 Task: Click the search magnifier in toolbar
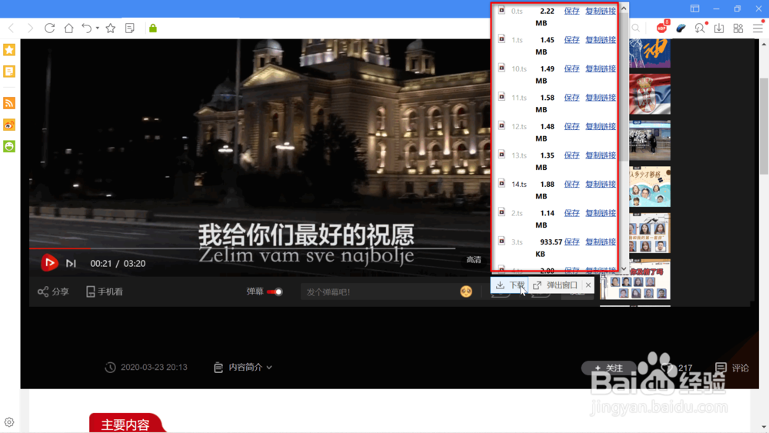(x=636, y=28)
